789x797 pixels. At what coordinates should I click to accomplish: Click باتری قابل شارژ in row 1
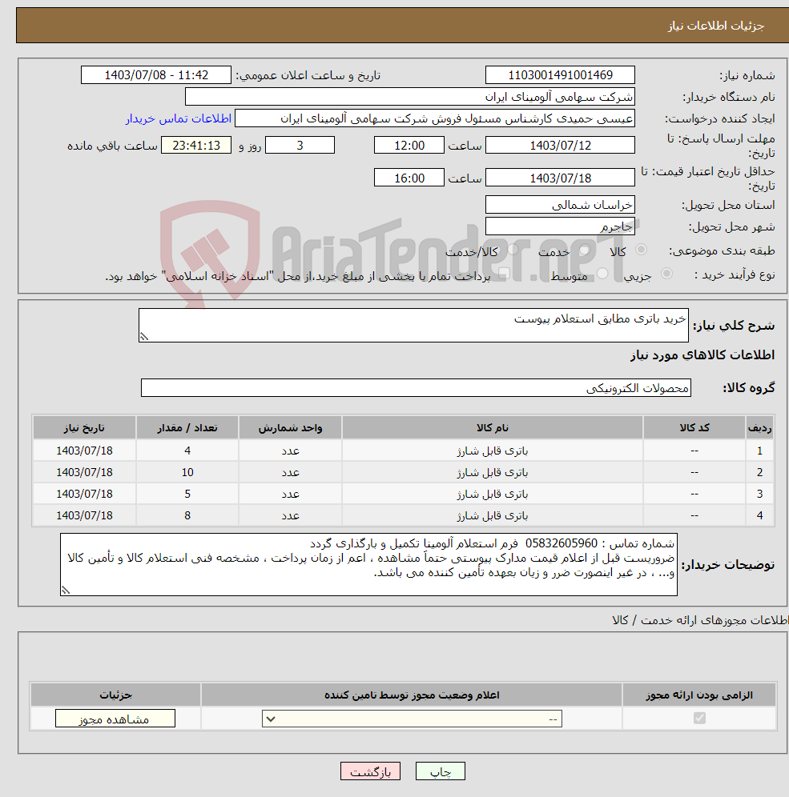493,451
